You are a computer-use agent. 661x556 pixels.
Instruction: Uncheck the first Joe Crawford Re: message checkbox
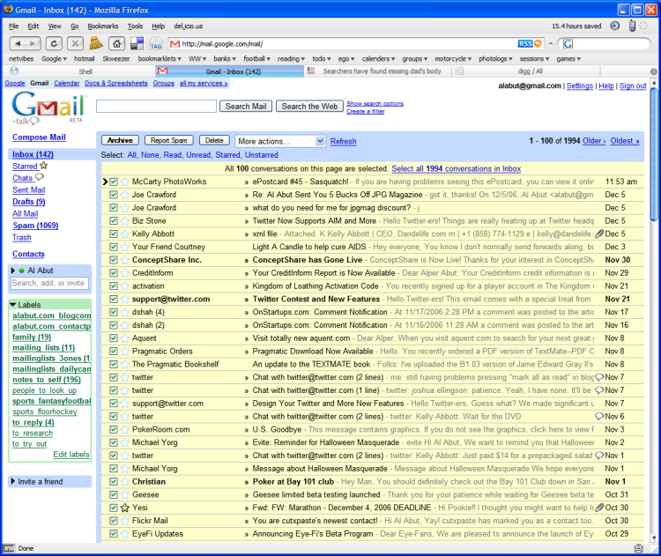pyautogui.click(x=114, y=195)
